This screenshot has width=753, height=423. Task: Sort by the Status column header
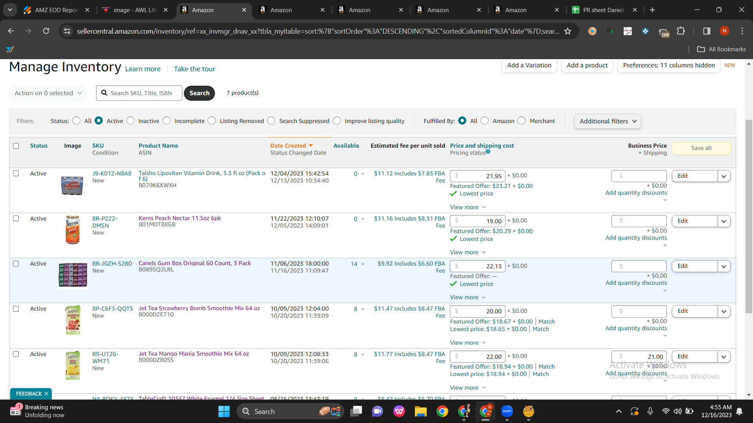pos(39,146)
